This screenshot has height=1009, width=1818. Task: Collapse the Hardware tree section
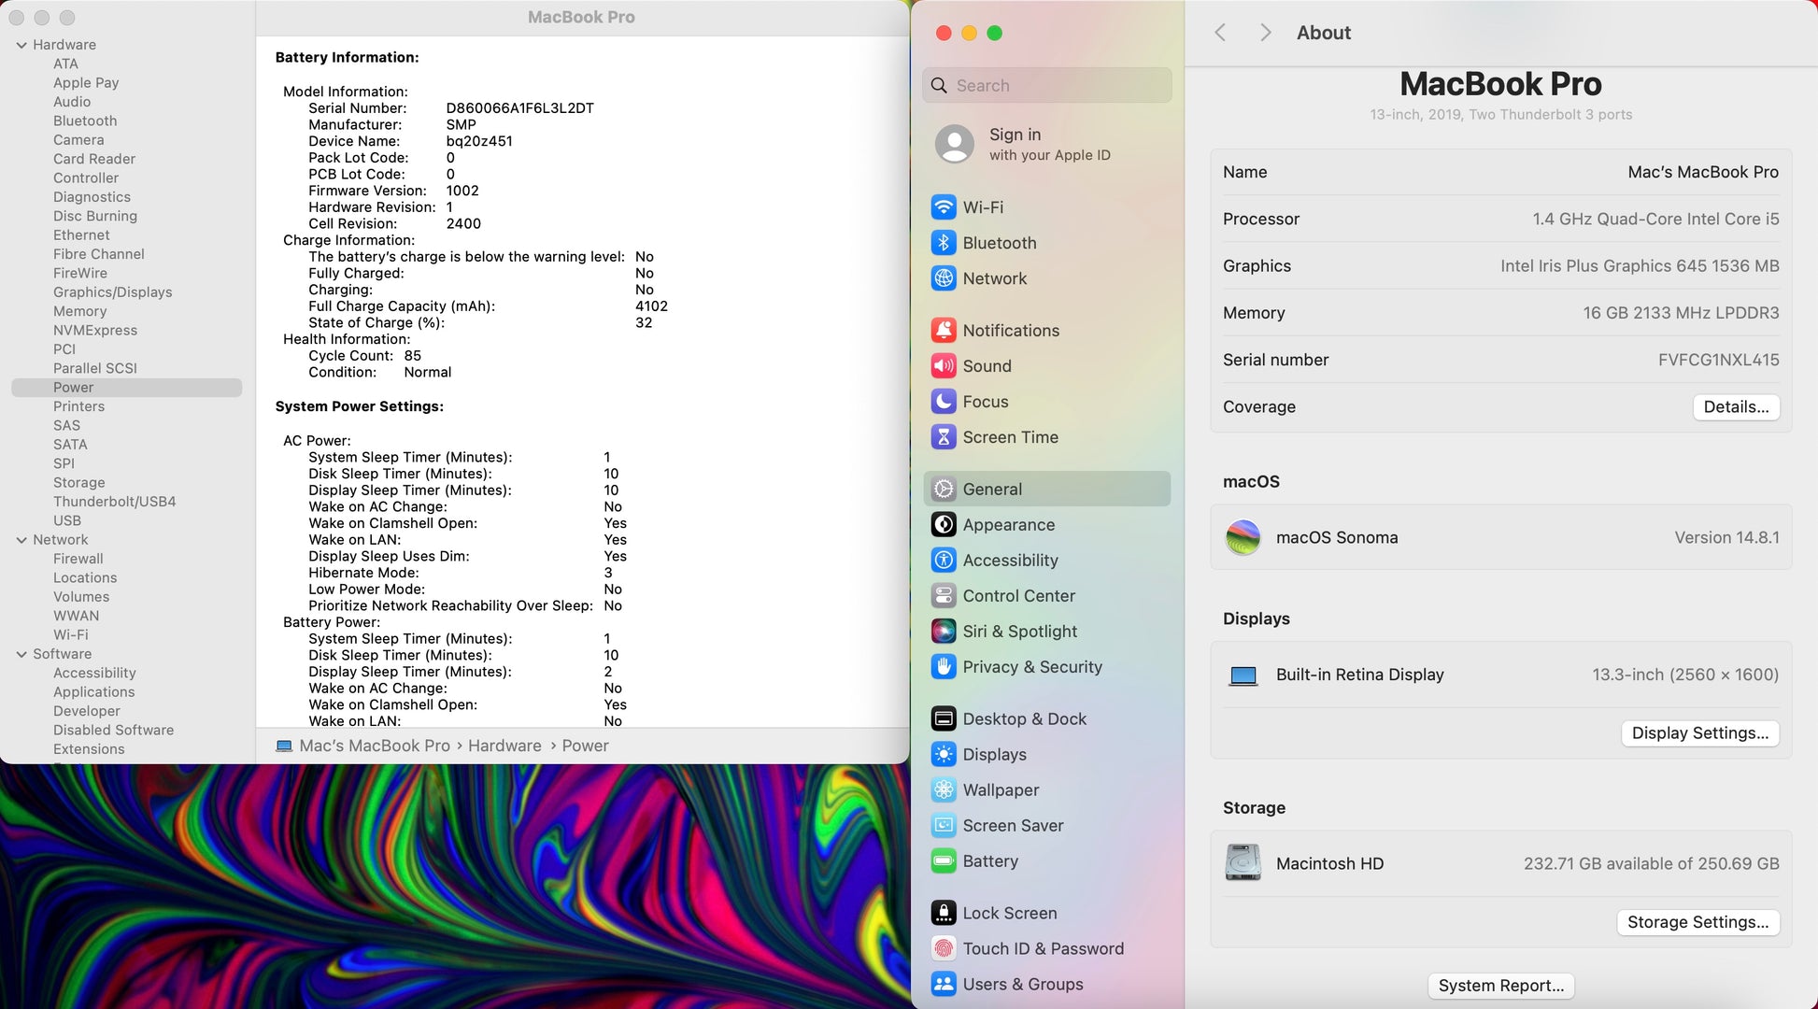[21, 45]
